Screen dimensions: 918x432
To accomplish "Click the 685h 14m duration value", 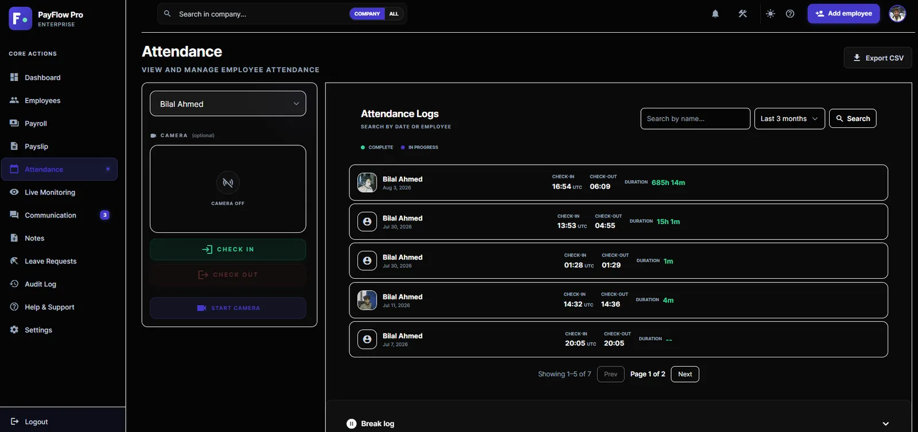I will [668, 182].
